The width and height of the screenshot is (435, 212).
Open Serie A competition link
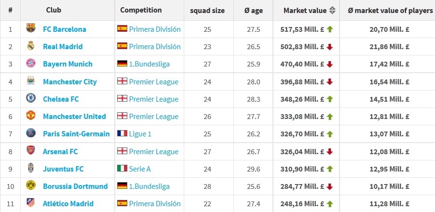pyautogui.click(x=141, y=169)
